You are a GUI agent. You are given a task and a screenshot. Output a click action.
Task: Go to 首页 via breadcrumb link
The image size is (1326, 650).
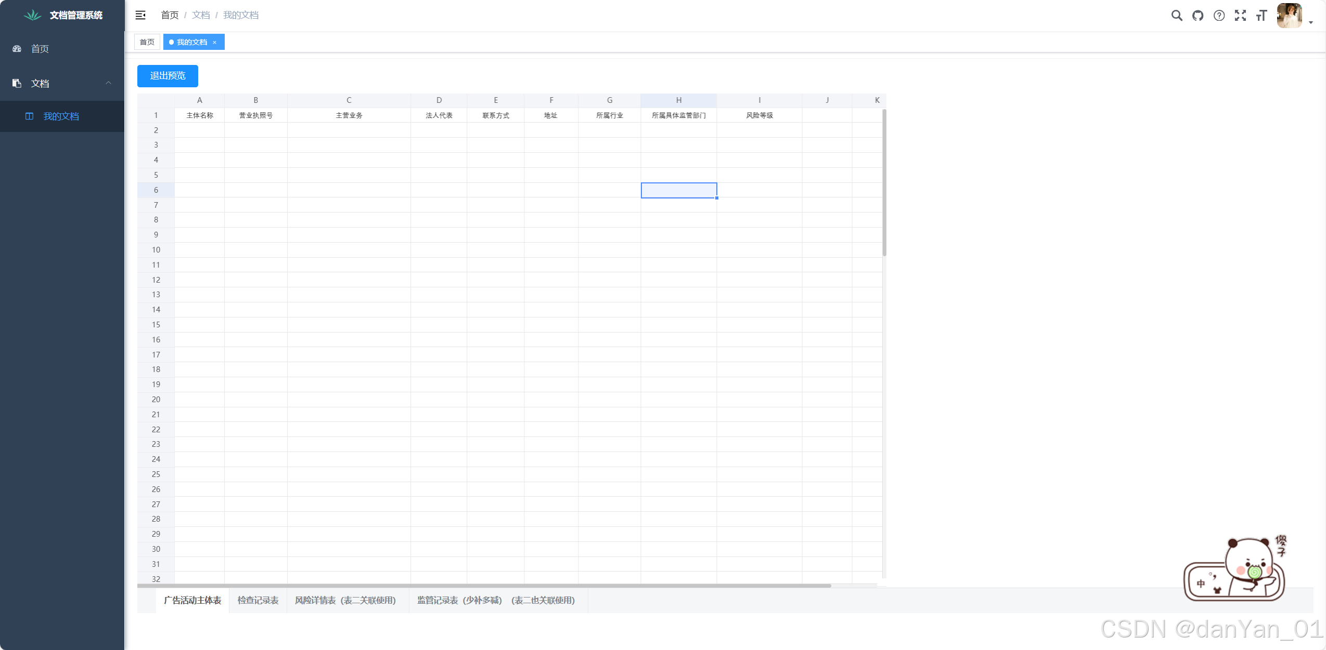pyautogui.click(x=170, y=15)
